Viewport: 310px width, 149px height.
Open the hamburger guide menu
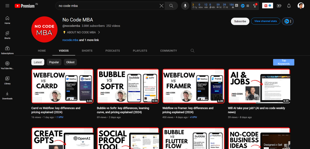point(7,6)
